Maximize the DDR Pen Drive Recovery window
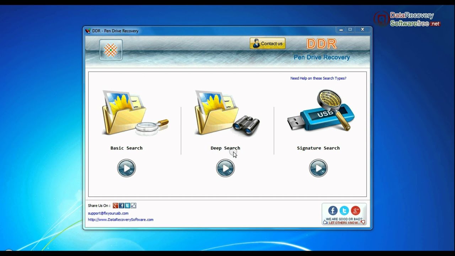Viewport: 455px width, 256px height. [350, 30]
